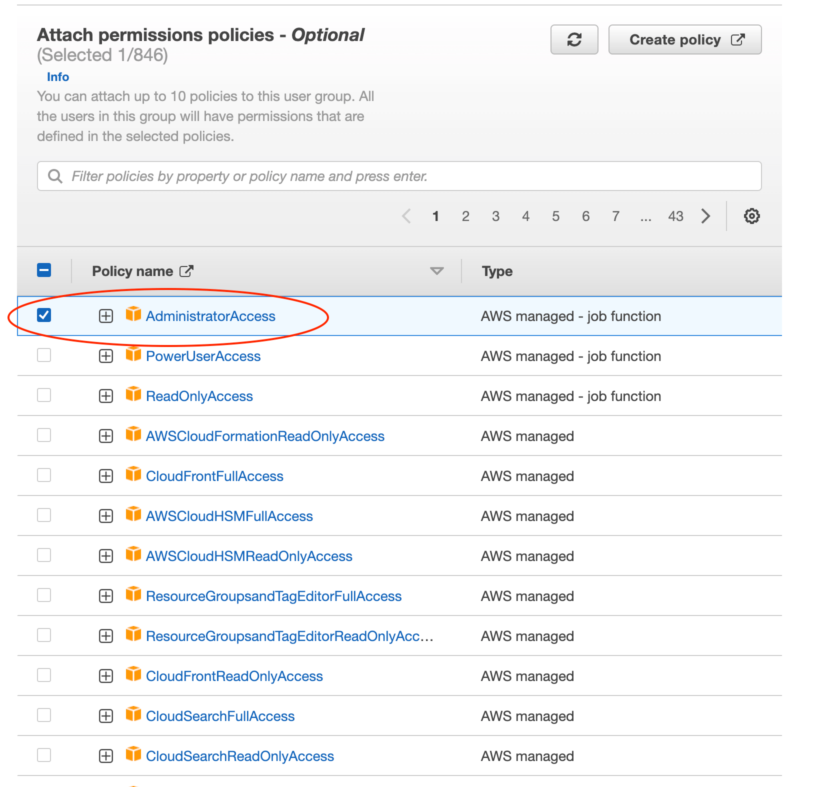
Task: Click the Policy name sort arrow
Action: pyautogui.click(x=436, y=271)
